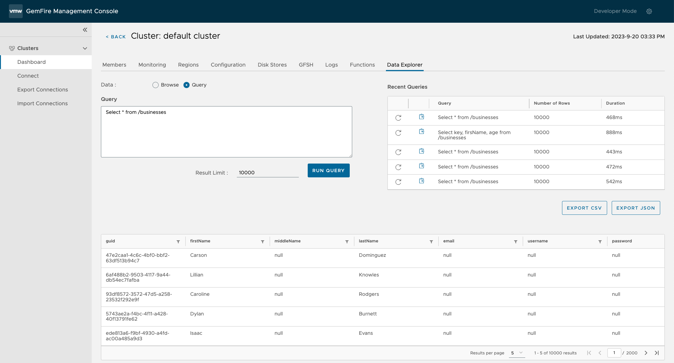The height and width of the screenshot is (363, 674).
Task: Copy the 443ms query to editor
Action: (422, 151)
